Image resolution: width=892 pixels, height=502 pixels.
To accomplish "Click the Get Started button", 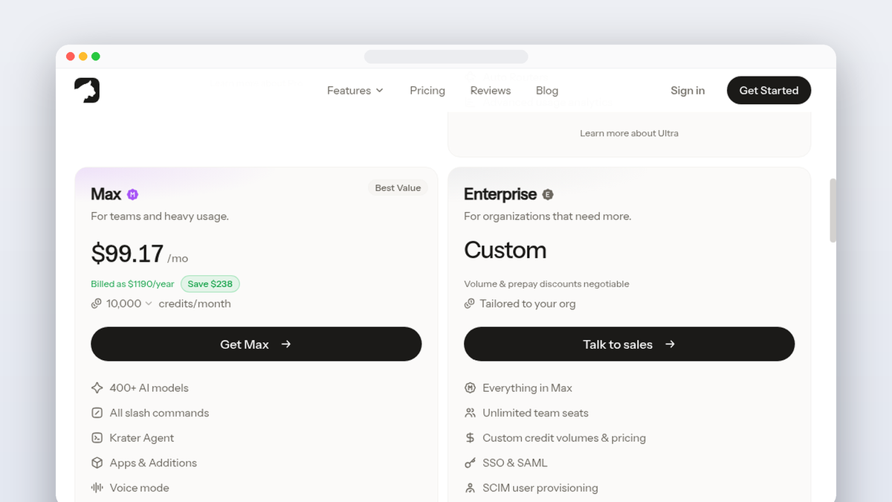I will (769, 90).
